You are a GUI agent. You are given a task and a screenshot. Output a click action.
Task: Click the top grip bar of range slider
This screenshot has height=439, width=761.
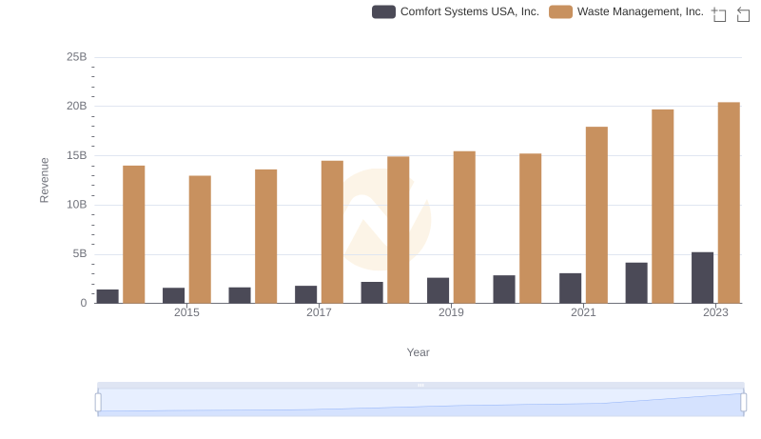[x=420, y=385]
